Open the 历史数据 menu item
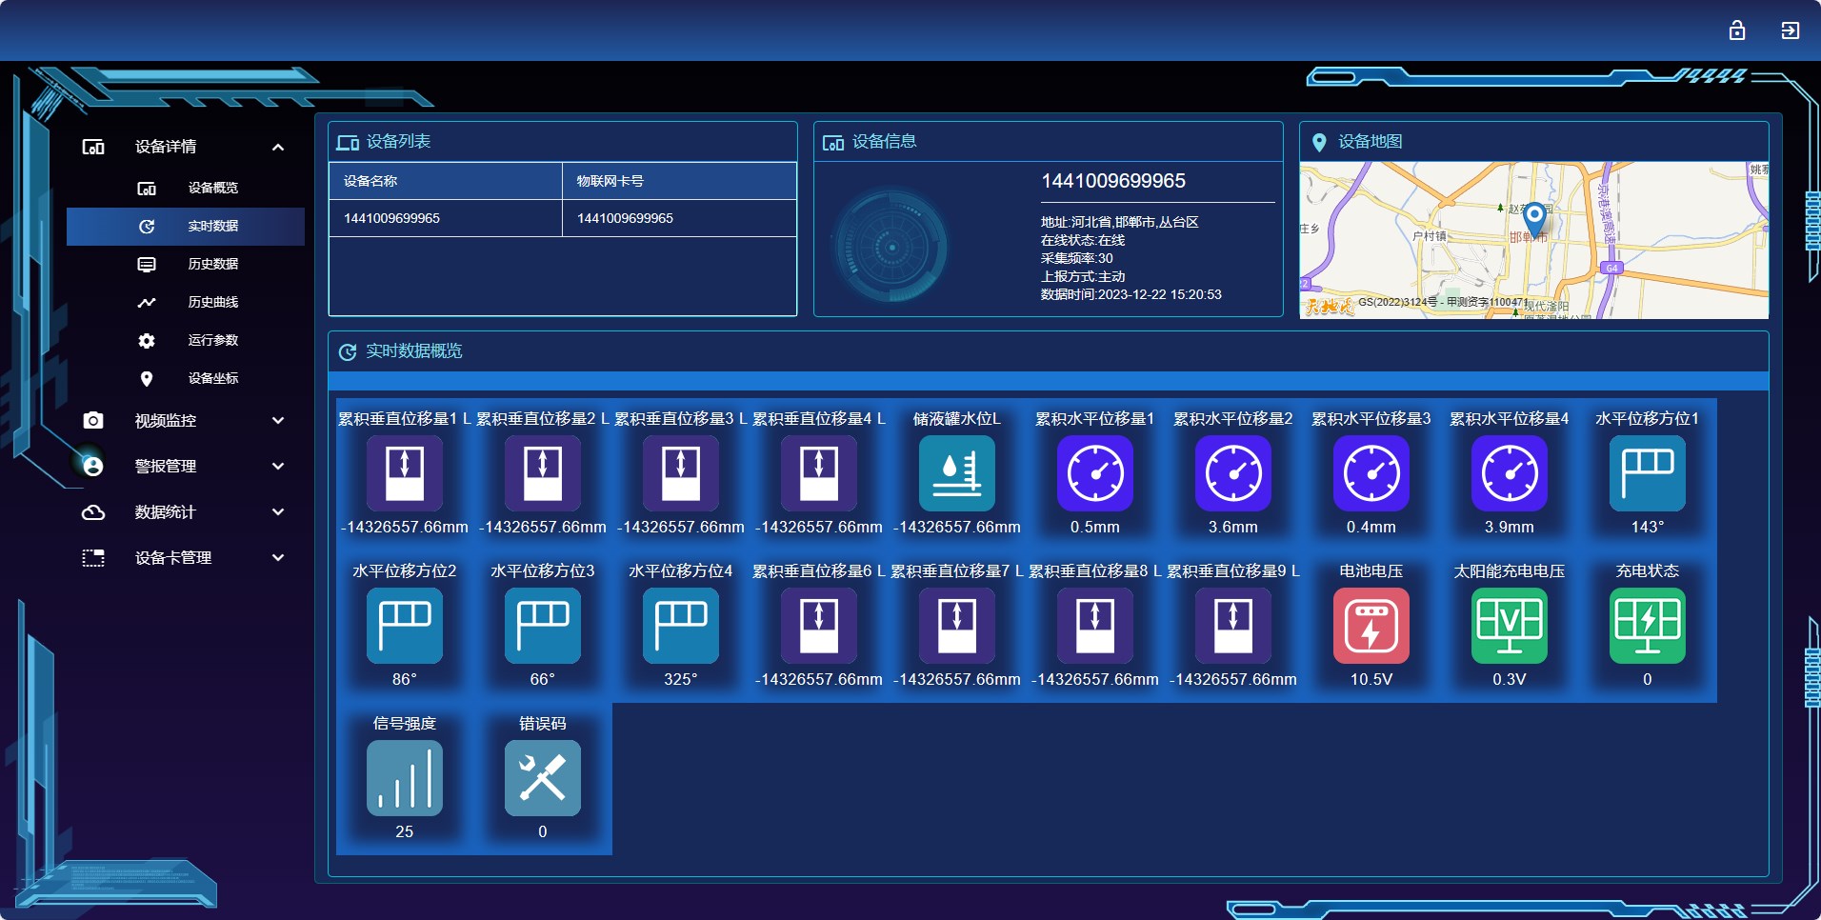 pos(211,264)
